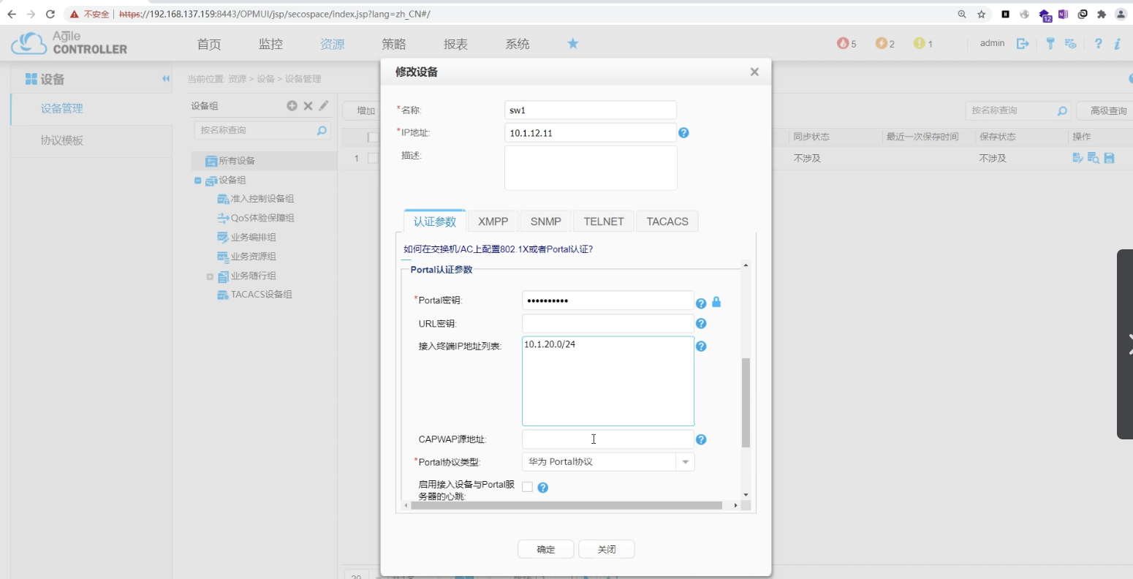
Task: Click the logout icon next to admin
Action: [x=1023, y=44]
